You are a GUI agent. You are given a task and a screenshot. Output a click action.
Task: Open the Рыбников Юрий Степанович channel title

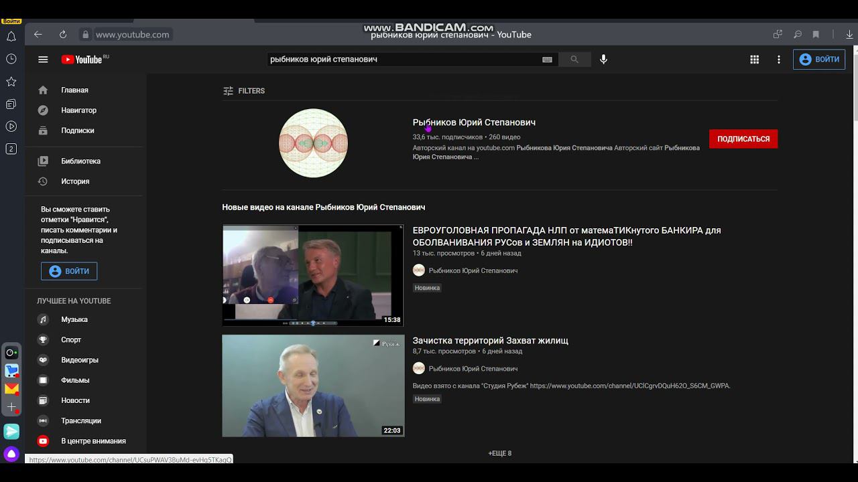pos(474,123)
